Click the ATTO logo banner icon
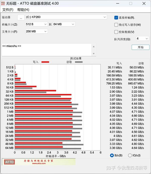Viewport: 151px width, 174px height. point(9,162)
